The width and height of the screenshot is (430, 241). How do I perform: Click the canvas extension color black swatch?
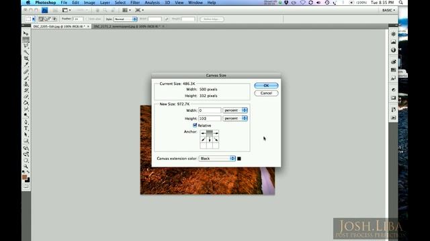point(239,159)
